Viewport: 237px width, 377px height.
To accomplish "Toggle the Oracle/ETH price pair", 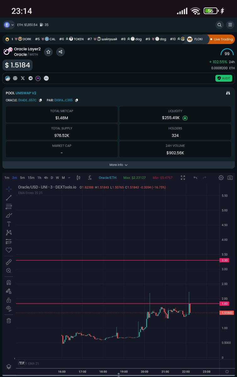I will [108, 178].
